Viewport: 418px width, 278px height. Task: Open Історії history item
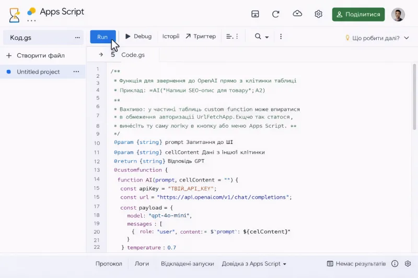pos(171,36)
